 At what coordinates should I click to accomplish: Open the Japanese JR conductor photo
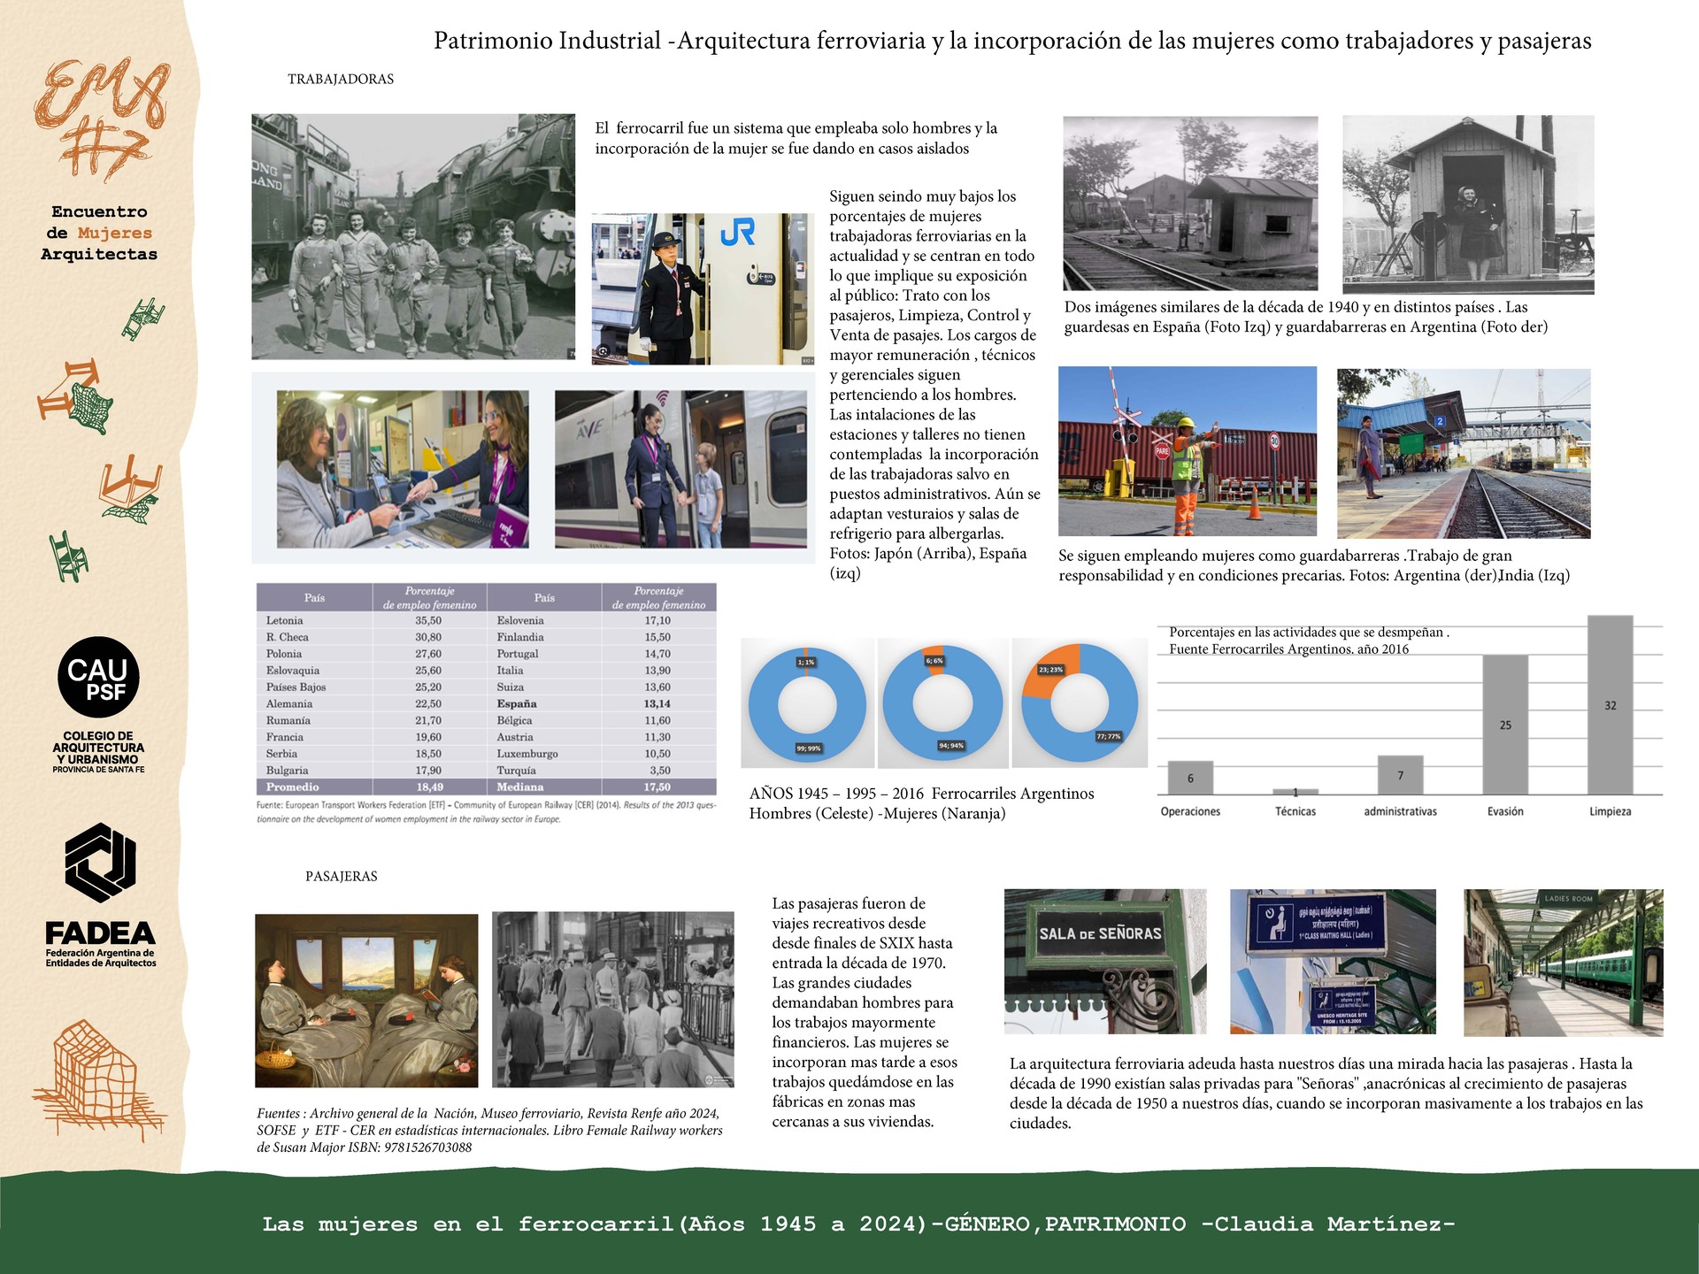point(703,288)
